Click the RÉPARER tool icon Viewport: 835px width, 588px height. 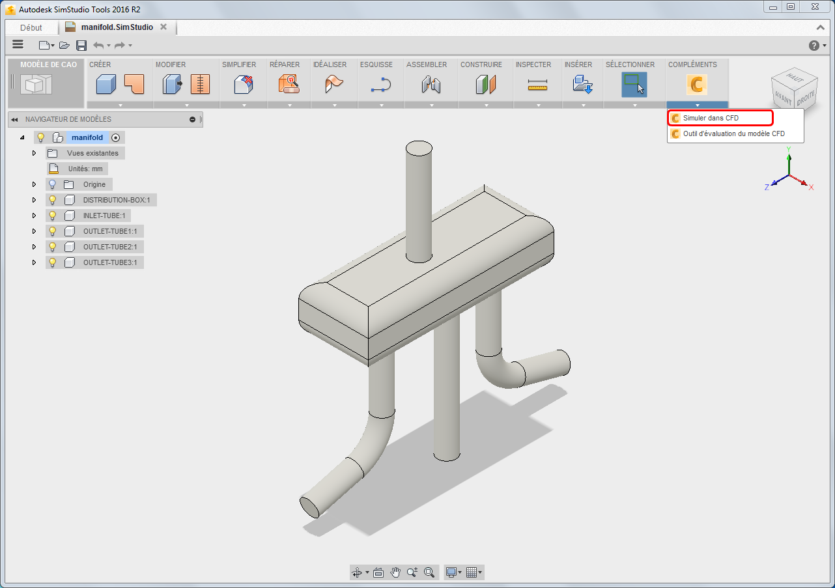click(289, 84)
